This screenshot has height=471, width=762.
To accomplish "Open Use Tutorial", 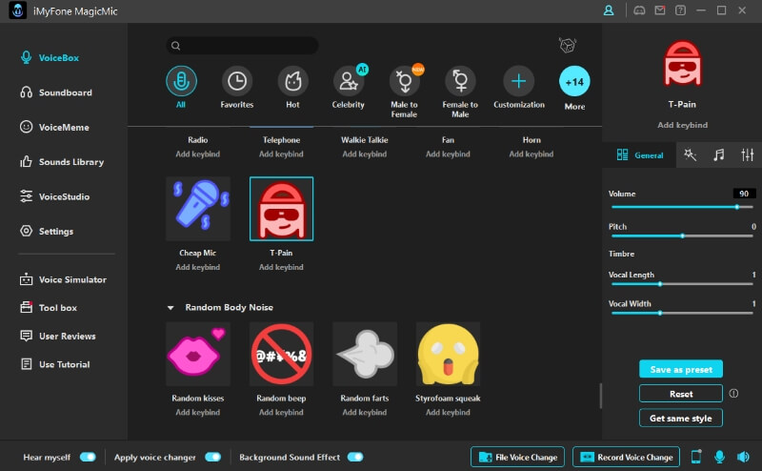I will 55,364.
